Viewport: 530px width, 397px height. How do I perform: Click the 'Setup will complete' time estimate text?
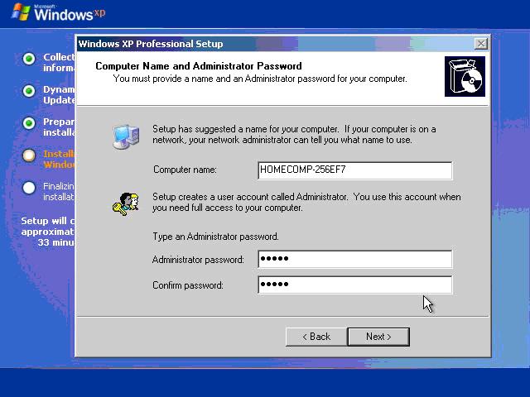pyautogui.click(x=48, y=232)
